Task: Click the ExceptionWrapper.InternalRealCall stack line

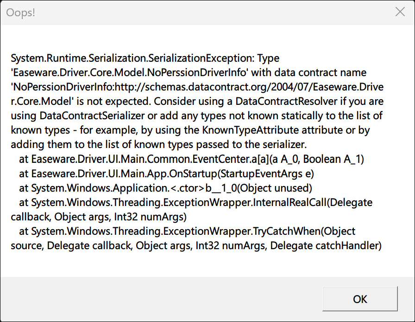Action: pyautogui.click(x=195, y=202)
